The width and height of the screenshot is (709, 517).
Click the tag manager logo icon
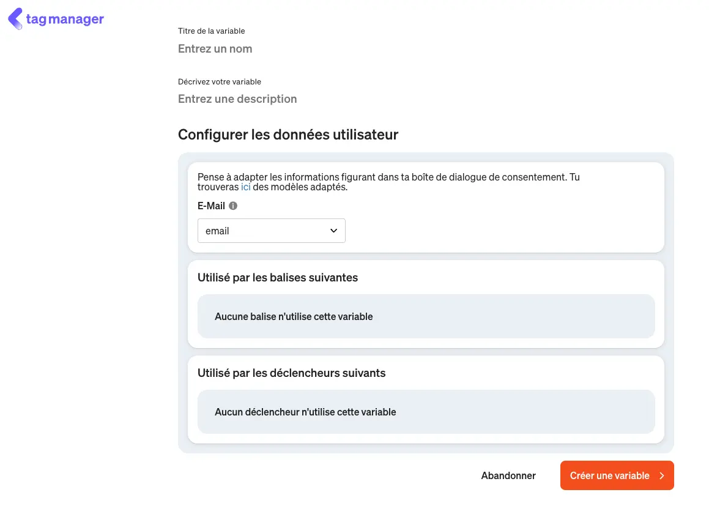[x=15, y=18]
